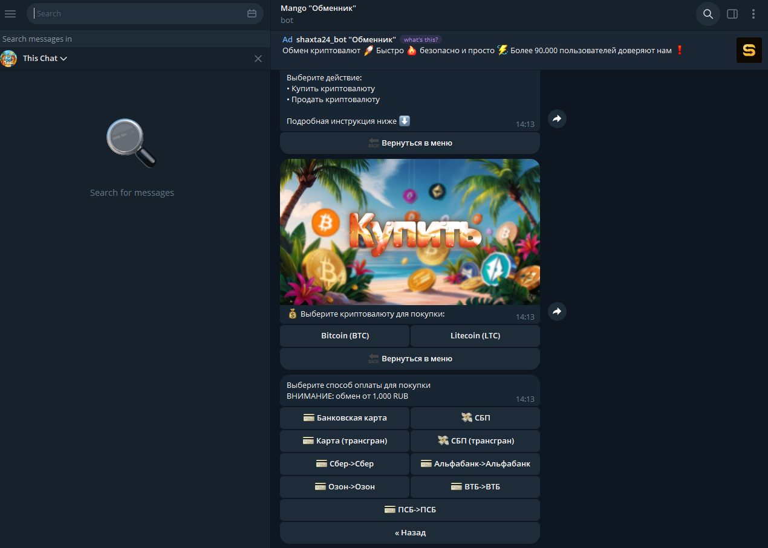Open the hamburger main menu
The width and height of the screenshot is (768, 548).
10,13
